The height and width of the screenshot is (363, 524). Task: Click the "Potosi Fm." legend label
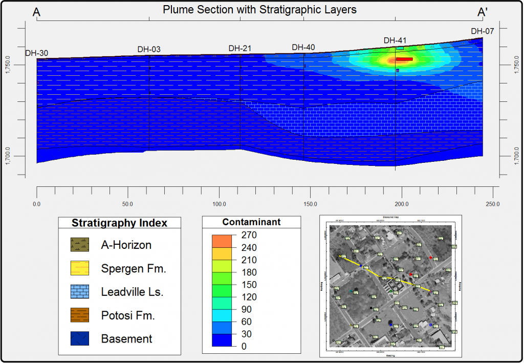point(128,315)
